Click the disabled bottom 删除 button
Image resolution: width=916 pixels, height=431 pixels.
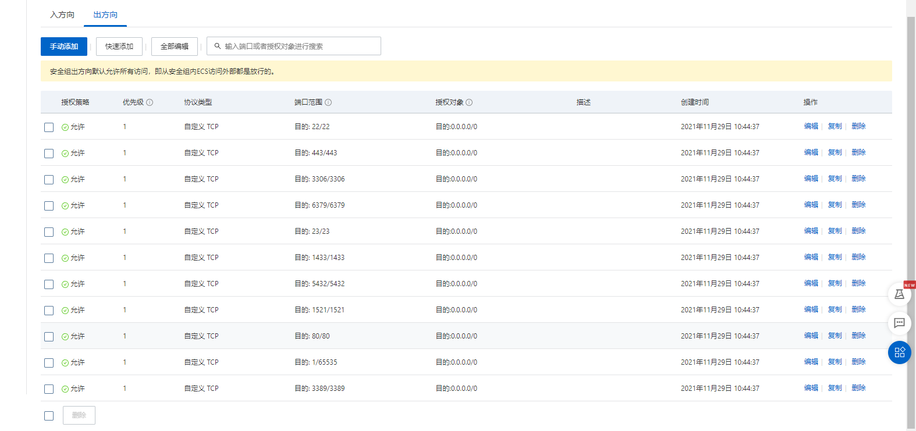point(79,415)
